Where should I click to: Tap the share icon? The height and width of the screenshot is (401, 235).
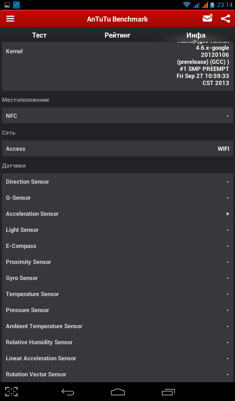(225, 18)
